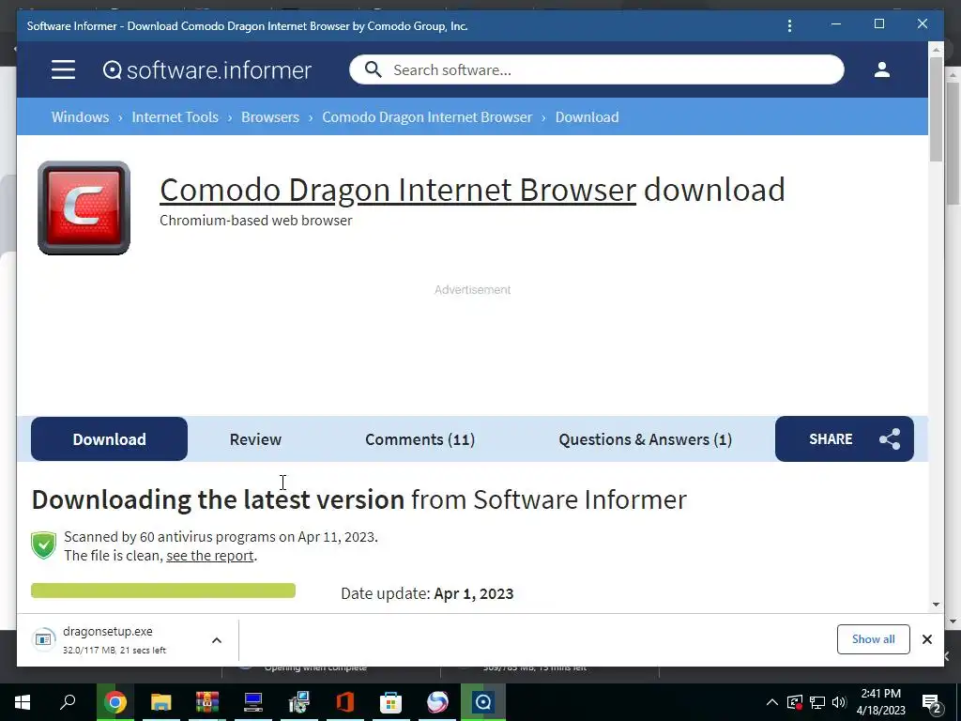Click the green download progress bar

click(x=163, y=591)
